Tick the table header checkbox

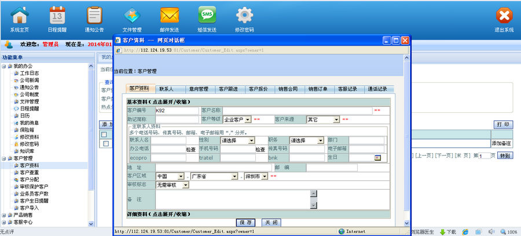pyautogui.click(x=104, y=134)
